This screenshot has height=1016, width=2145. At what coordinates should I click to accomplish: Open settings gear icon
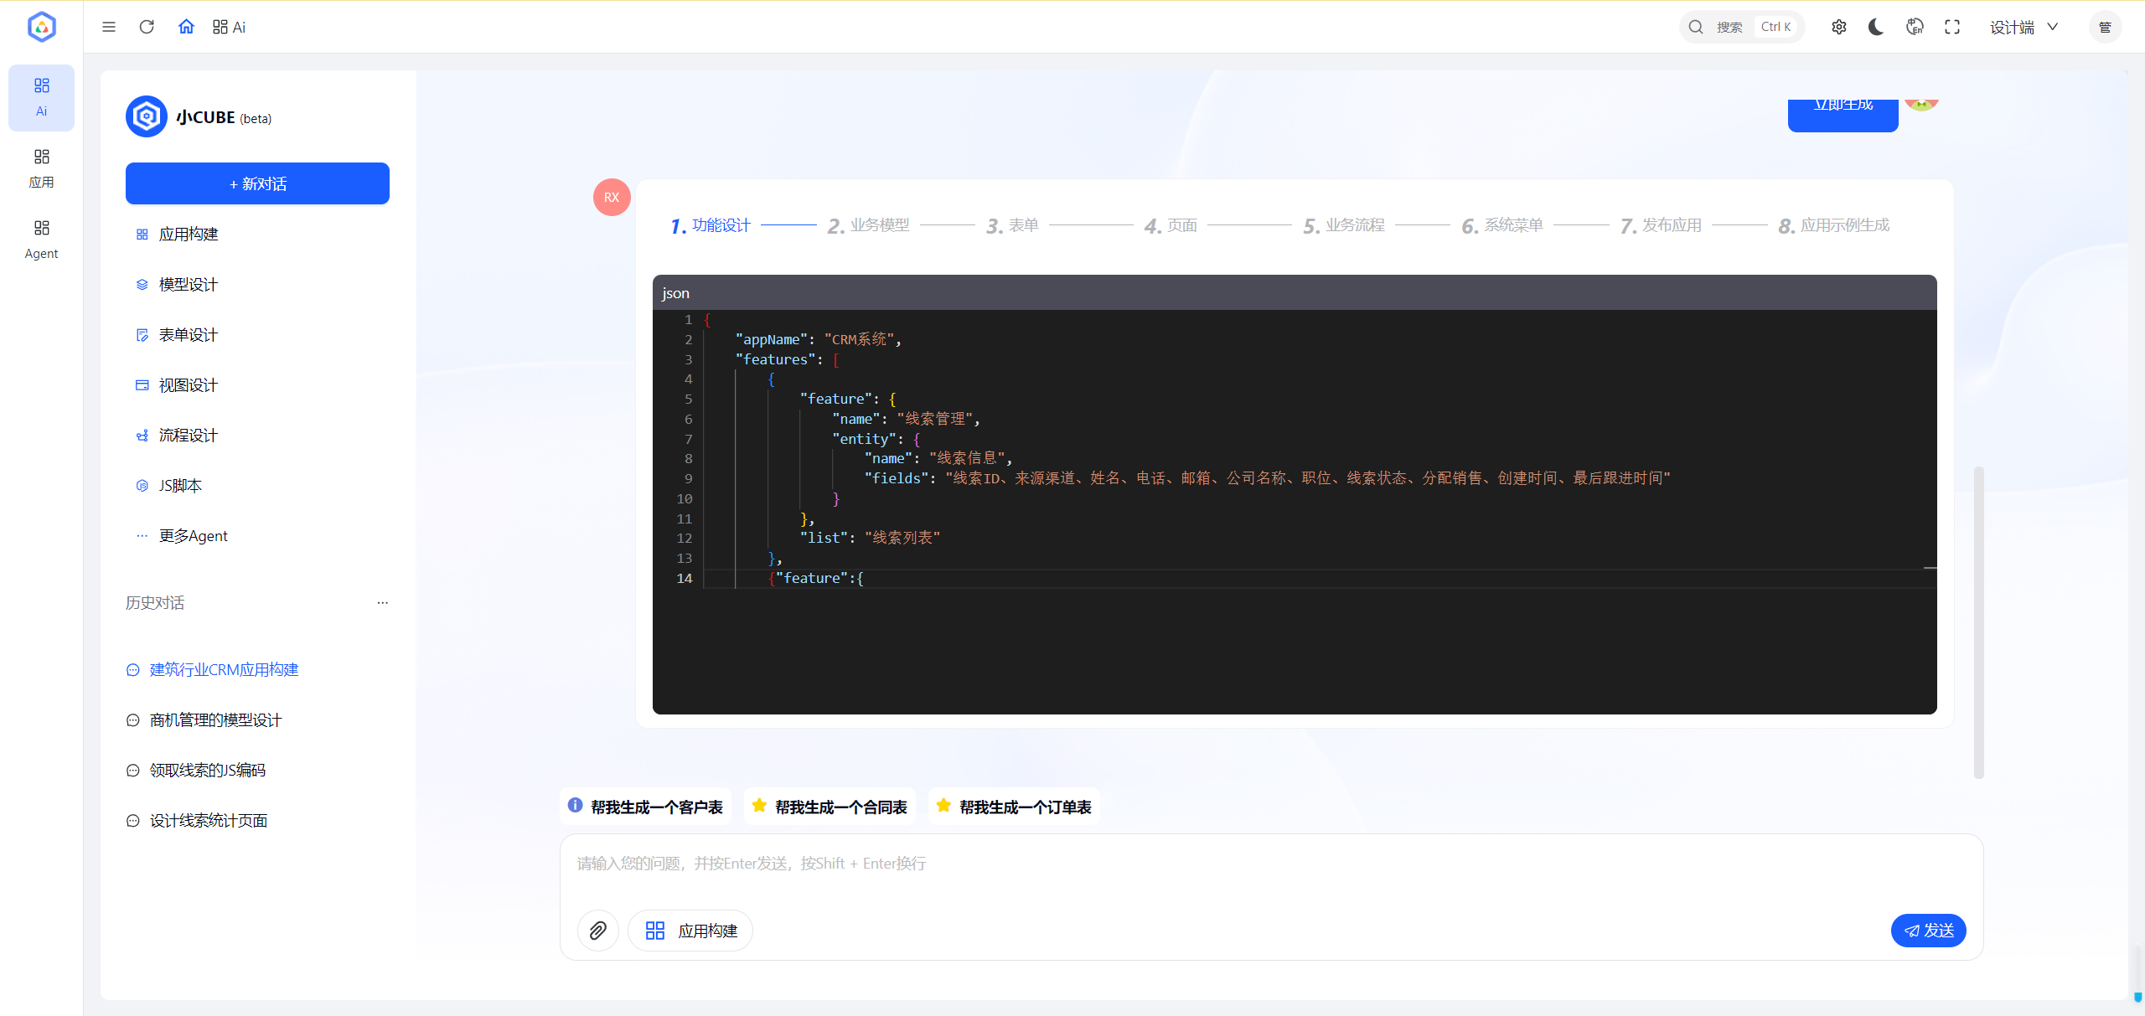point(1838,27)
